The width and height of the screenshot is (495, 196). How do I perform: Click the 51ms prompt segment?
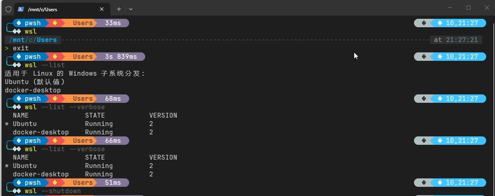pyautogui.click(x=112, y=183)
